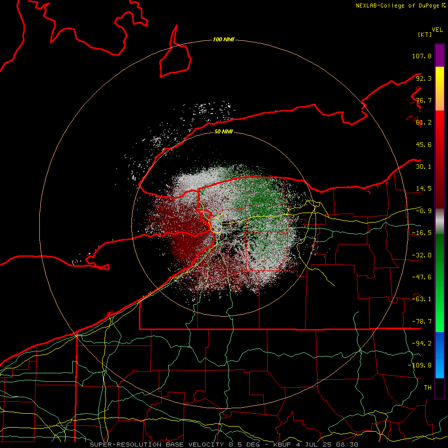Image resolution: width=448 pixels, height=448 pixels.
Task: Click the -63.1 velocity scale value
Action: coord(422,299)
